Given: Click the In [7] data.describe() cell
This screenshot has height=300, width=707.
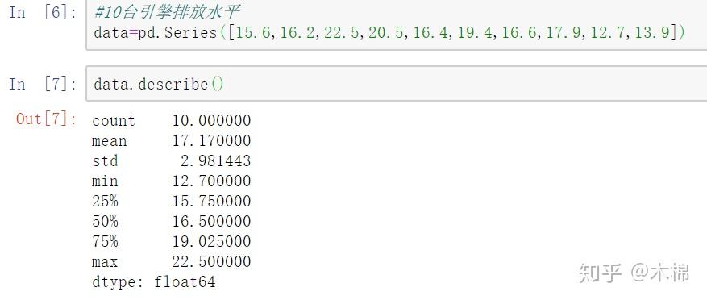Looking at the screenshot, I should coord(397,84).
